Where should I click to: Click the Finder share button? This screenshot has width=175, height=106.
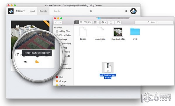pyautogui.click(x=111, y=22)
